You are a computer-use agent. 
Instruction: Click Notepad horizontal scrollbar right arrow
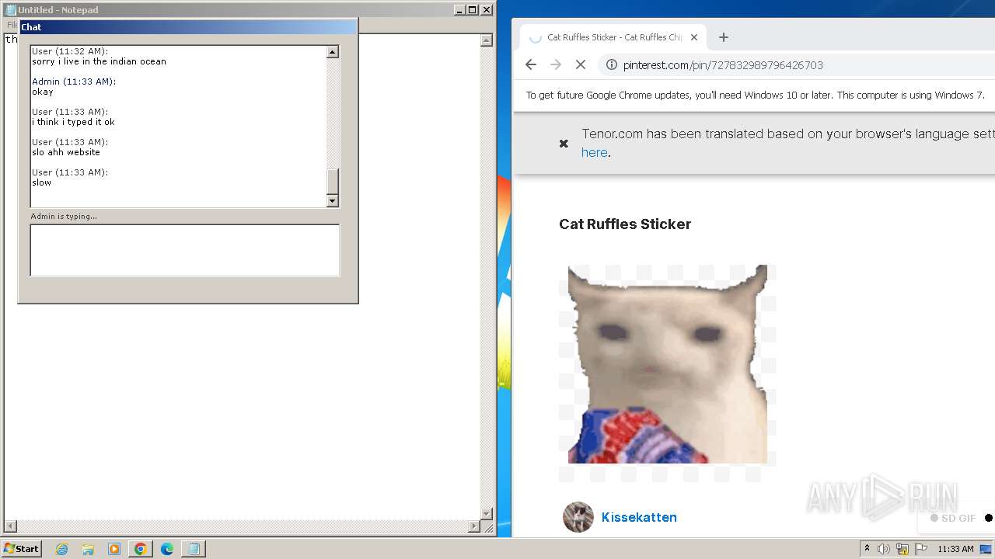pos(473,526)
